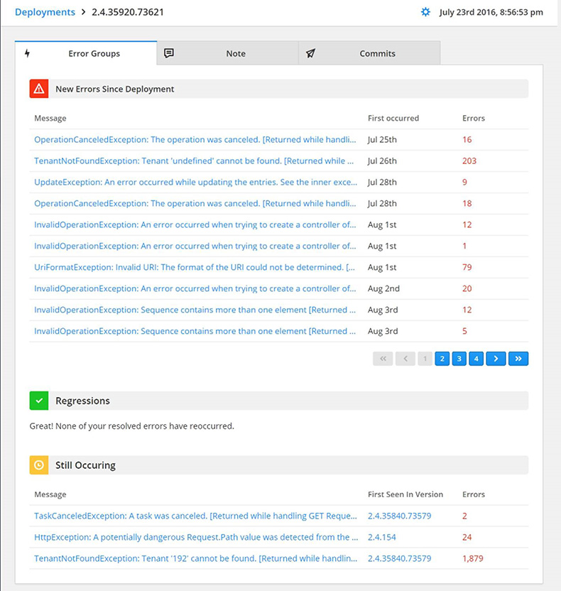This screenshot has width=561, height=591.
Task: Open the Deployments breadcrumb link
Action: click(x=45, y=12)
